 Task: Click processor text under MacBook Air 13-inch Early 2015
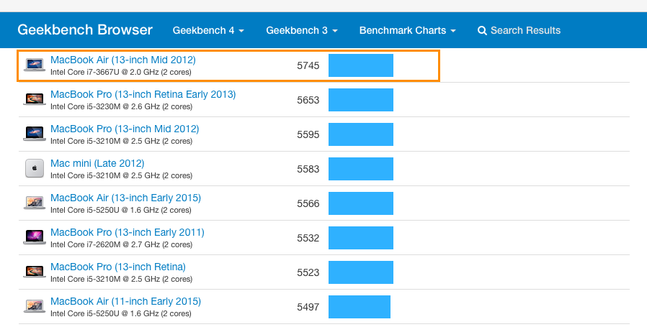click(x=121, y=210)
